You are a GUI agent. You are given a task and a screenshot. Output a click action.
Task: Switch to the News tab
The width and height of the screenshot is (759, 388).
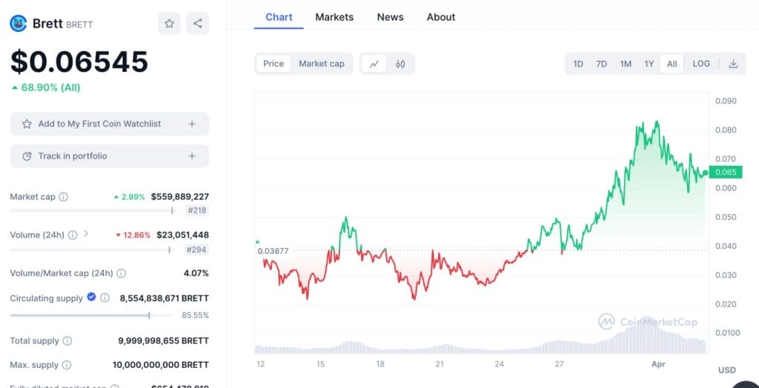tap(390, 17)
